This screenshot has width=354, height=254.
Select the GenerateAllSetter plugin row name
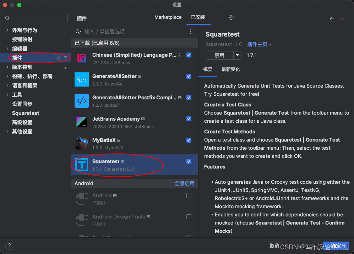tap(114, 76)
